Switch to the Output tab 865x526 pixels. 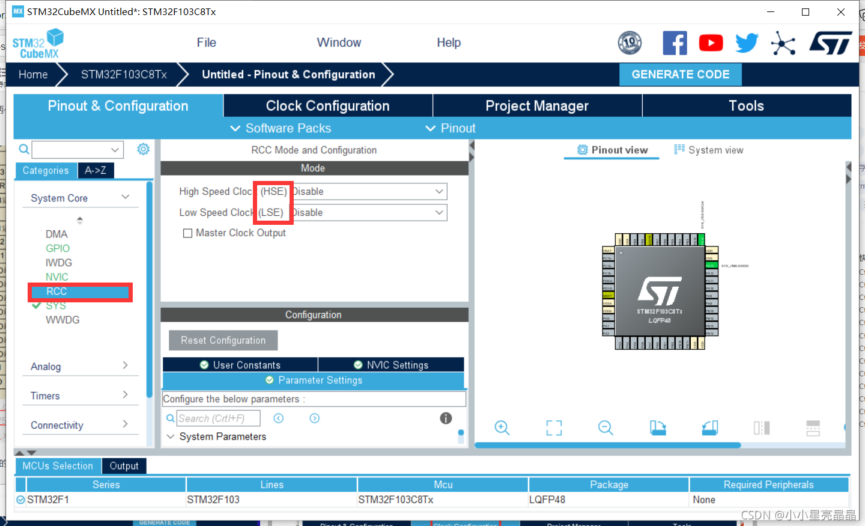(124, 466)
